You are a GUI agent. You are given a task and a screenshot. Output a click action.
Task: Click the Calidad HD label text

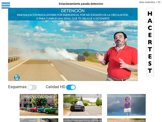click(x=56, y=87)
